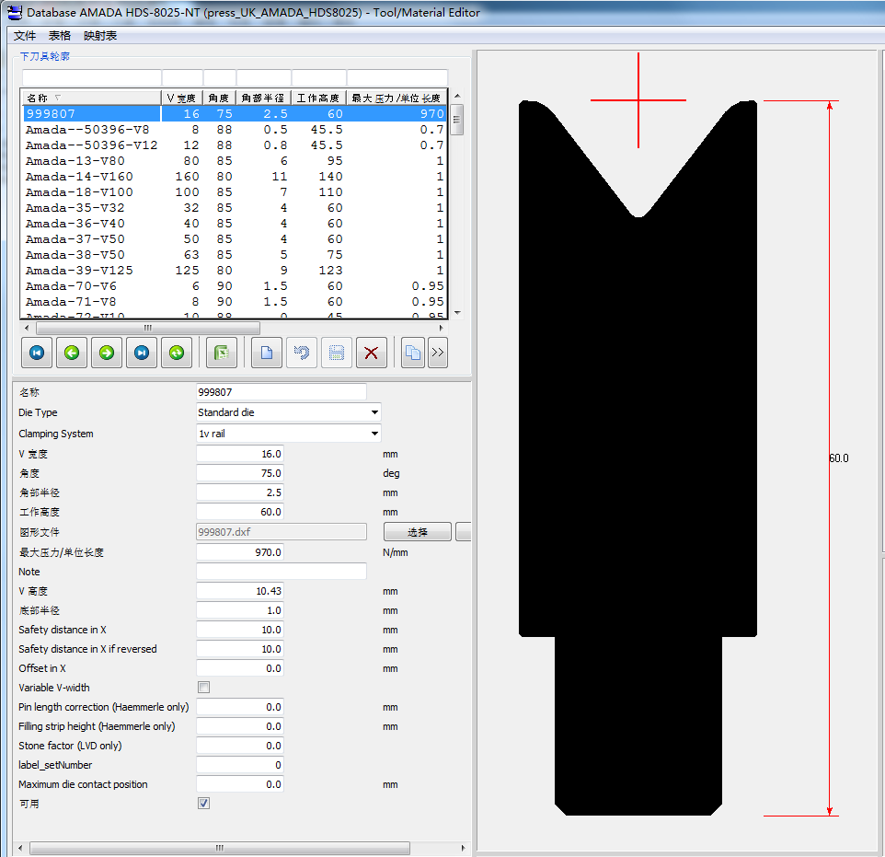Click the application icon in title bar
This screenshot has height=857, width=885.
(x=15, y=12)
